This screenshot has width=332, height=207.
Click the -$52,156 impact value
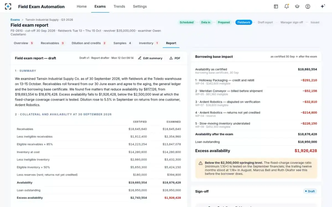310,91
